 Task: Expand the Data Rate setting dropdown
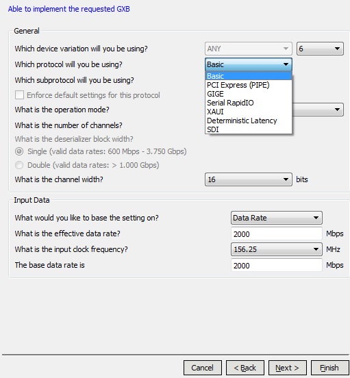pyautogui.click(x=276, y=218)
